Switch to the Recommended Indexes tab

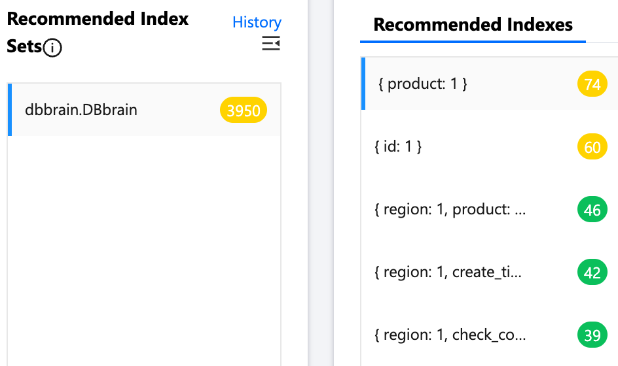473,25
